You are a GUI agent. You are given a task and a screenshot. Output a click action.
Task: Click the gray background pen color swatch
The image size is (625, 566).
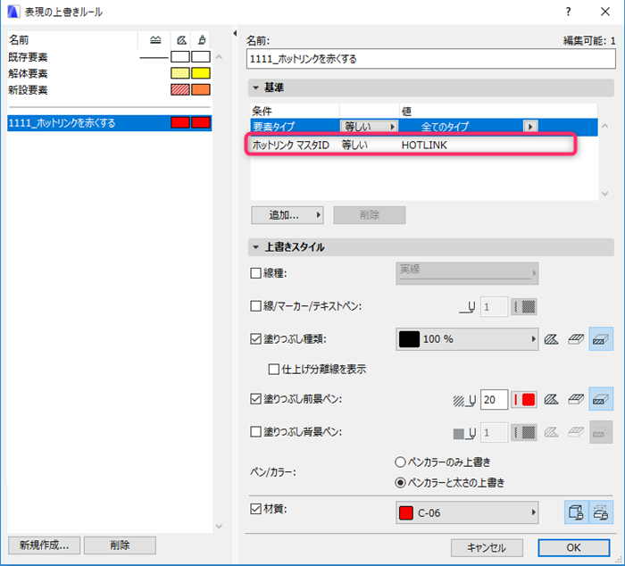pyautogui.click(x=524, y=432)
